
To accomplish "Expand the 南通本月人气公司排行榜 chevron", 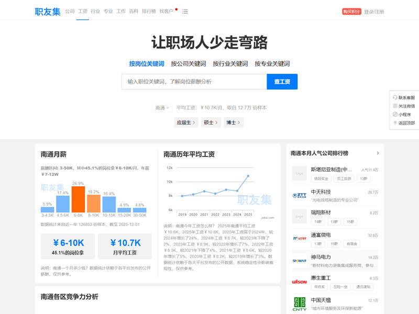I will point(378,153).
